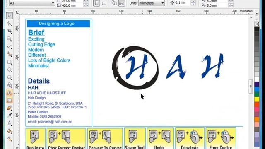This screenshot has width=265, height=149.
Task: Select the Freehand drawing tool
Action: (10, 47)
